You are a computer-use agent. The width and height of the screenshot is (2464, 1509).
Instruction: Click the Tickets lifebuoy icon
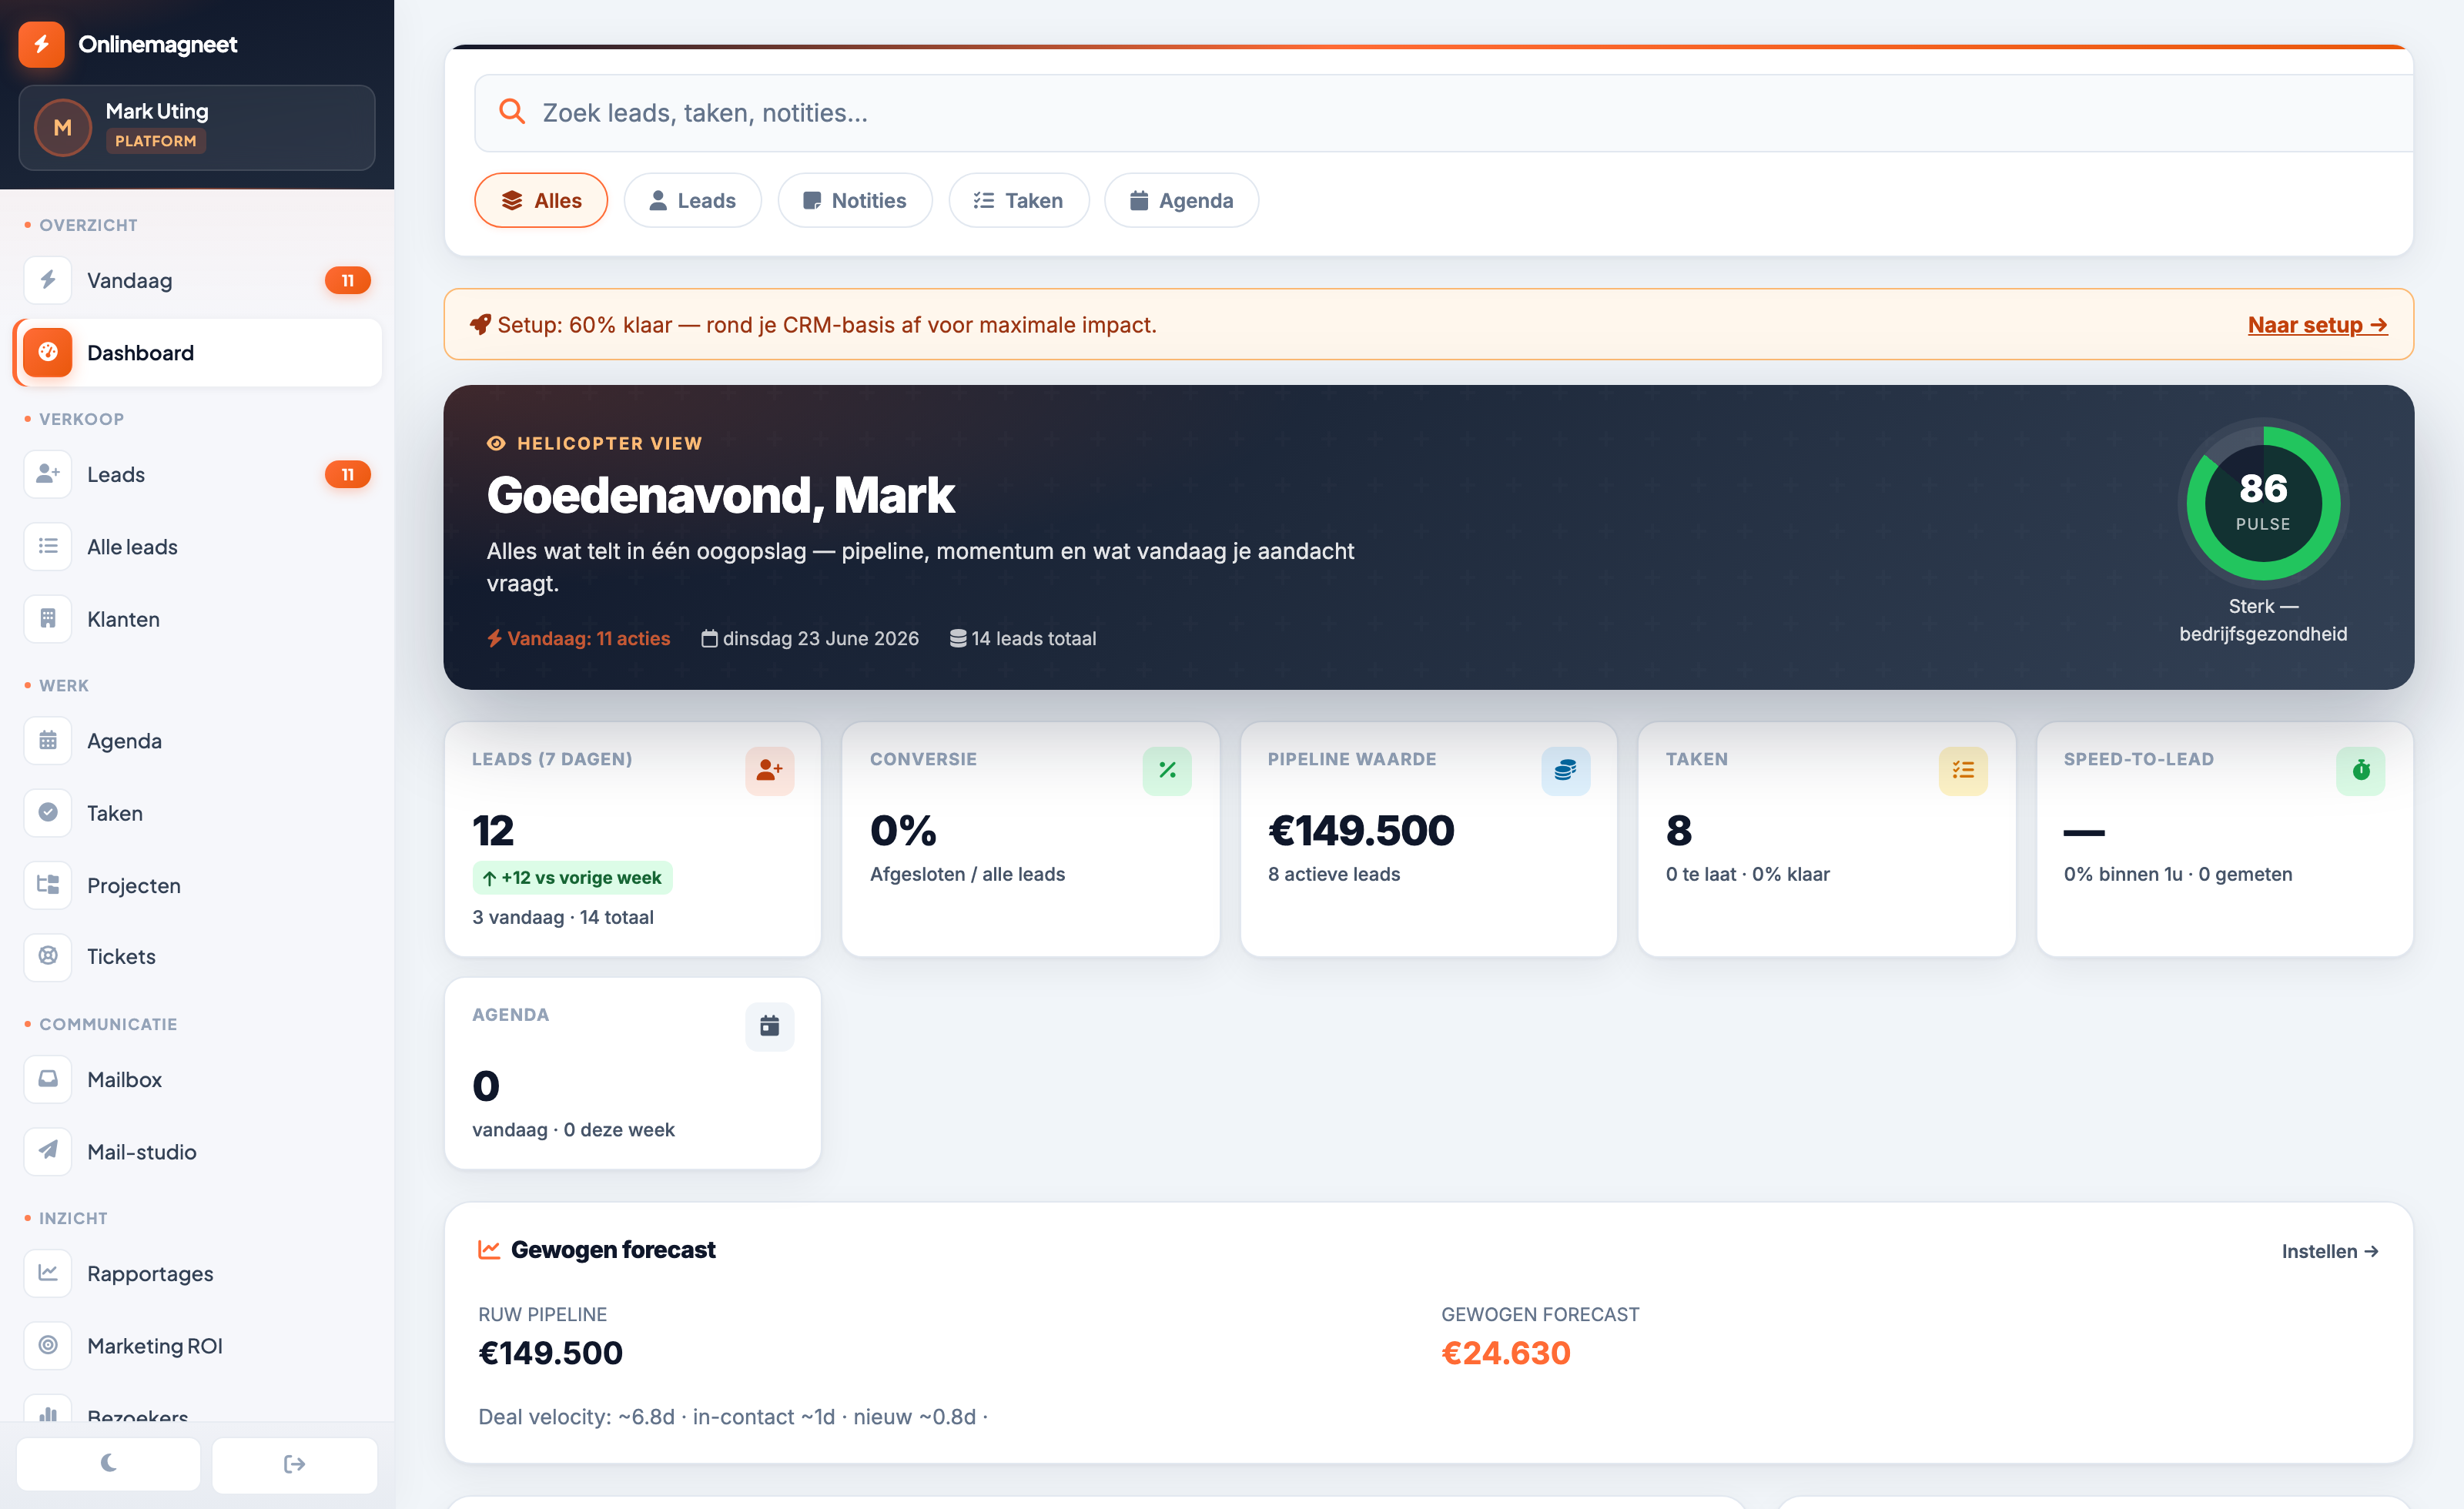[47, 956]
